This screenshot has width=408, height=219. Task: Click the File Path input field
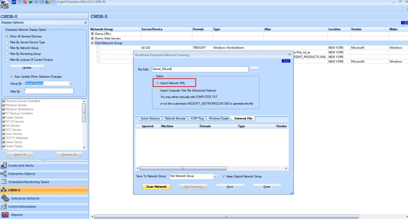[x=200, y=69]
